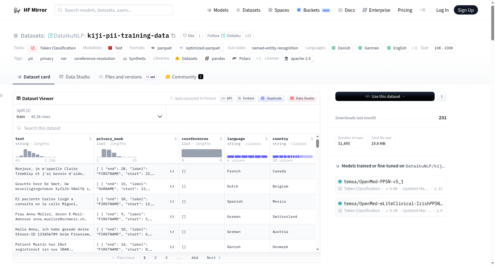Expand JSON in the Patient Martin row
495x266 pixels.
[x=172, y=247]
